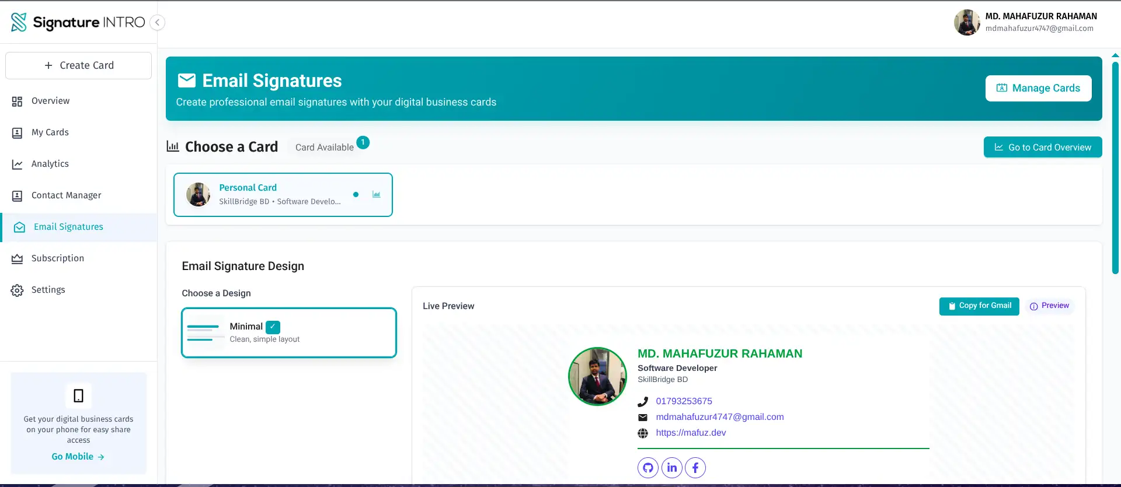
Task: Select the Personal Card
Action: pyautogui.click(x=283, y=195)
